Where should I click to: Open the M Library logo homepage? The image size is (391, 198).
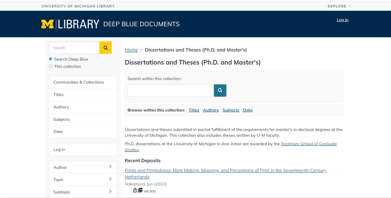[x=70, y=24]
